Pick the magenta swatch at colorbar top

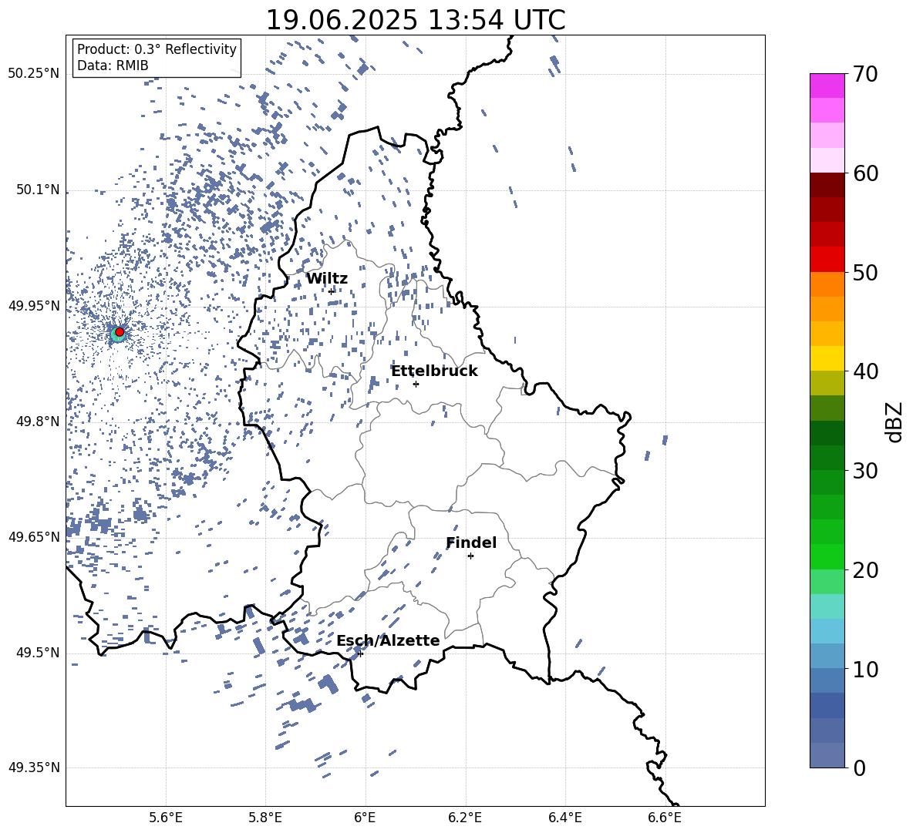827,86
